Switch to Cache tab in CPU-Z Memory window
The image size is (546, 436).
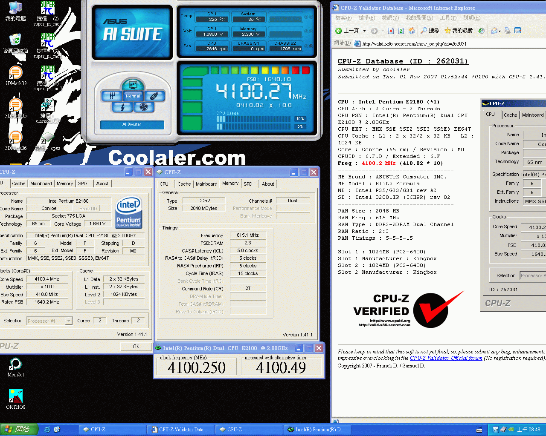184,184
